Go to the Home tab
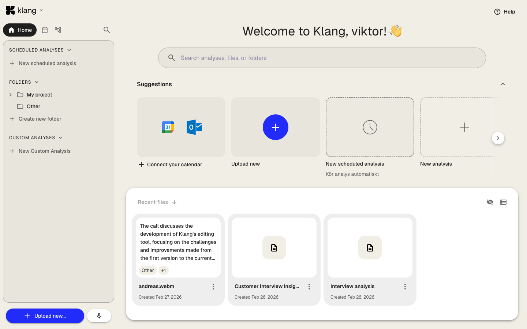 click(x=20, y=30)
